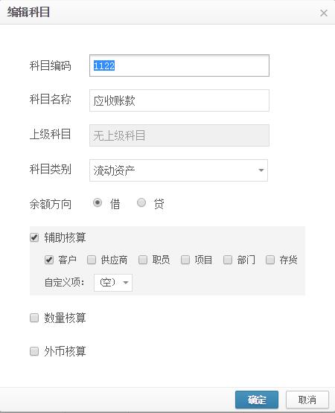
Task: Click the 取消 button
Action: (307, 400)
